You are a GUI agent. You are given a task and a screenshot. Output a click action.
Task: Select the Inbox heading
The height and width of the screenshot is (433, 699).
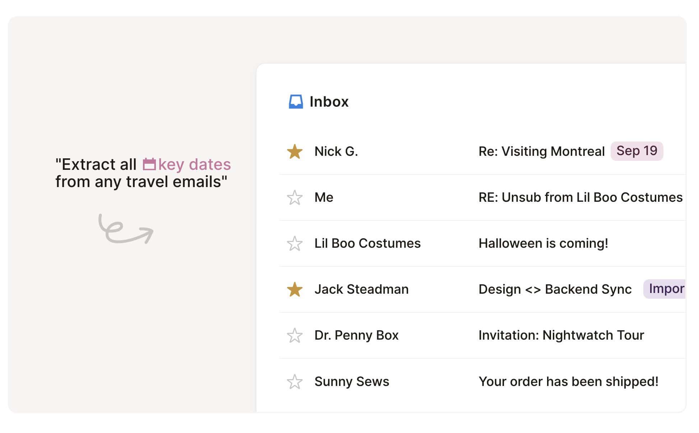[329, 102]
